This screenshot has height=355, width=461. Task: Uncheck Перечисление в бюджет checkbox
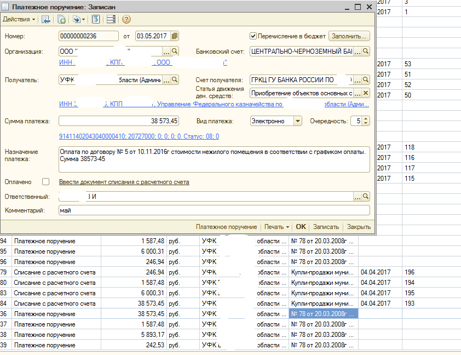click(x=253, y=36)
